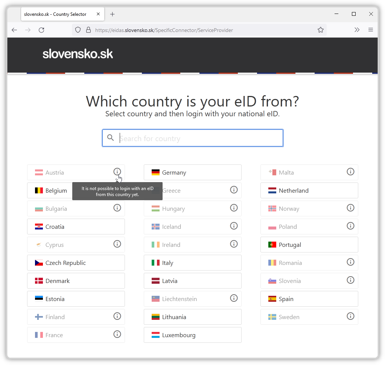Reload the page with refresh button
This screenshot has height=365, width=385.
click(41, 30)
